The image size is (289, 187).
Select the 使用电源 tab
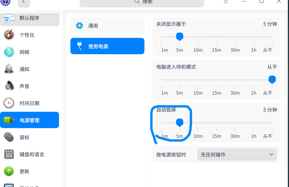pyautogui.click(x=107, y=46)
